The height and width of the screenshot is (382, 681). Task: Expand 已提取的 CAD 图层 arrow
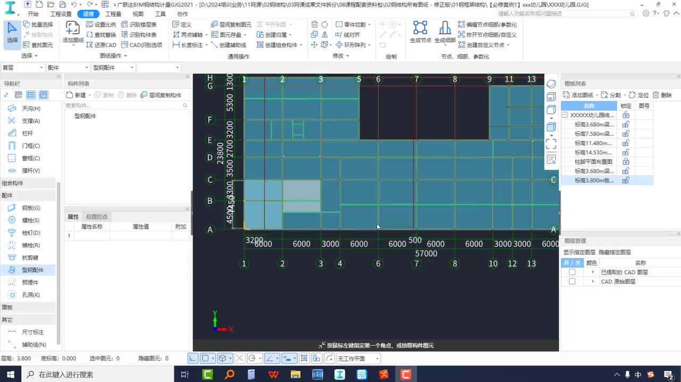[x=593, y=272]
